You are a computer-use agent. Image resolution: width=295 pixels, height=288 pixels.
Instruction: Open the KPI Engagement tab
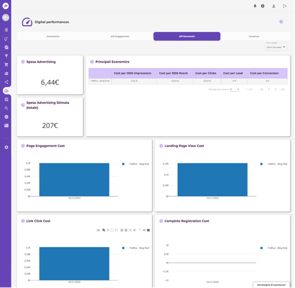[x=120, y=37]
